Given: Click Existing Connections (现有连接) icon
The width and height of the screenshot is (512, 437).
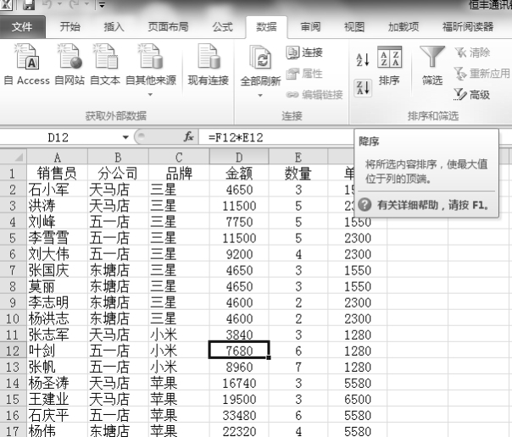Looking at the screenshot, I should tap(209, 57).
